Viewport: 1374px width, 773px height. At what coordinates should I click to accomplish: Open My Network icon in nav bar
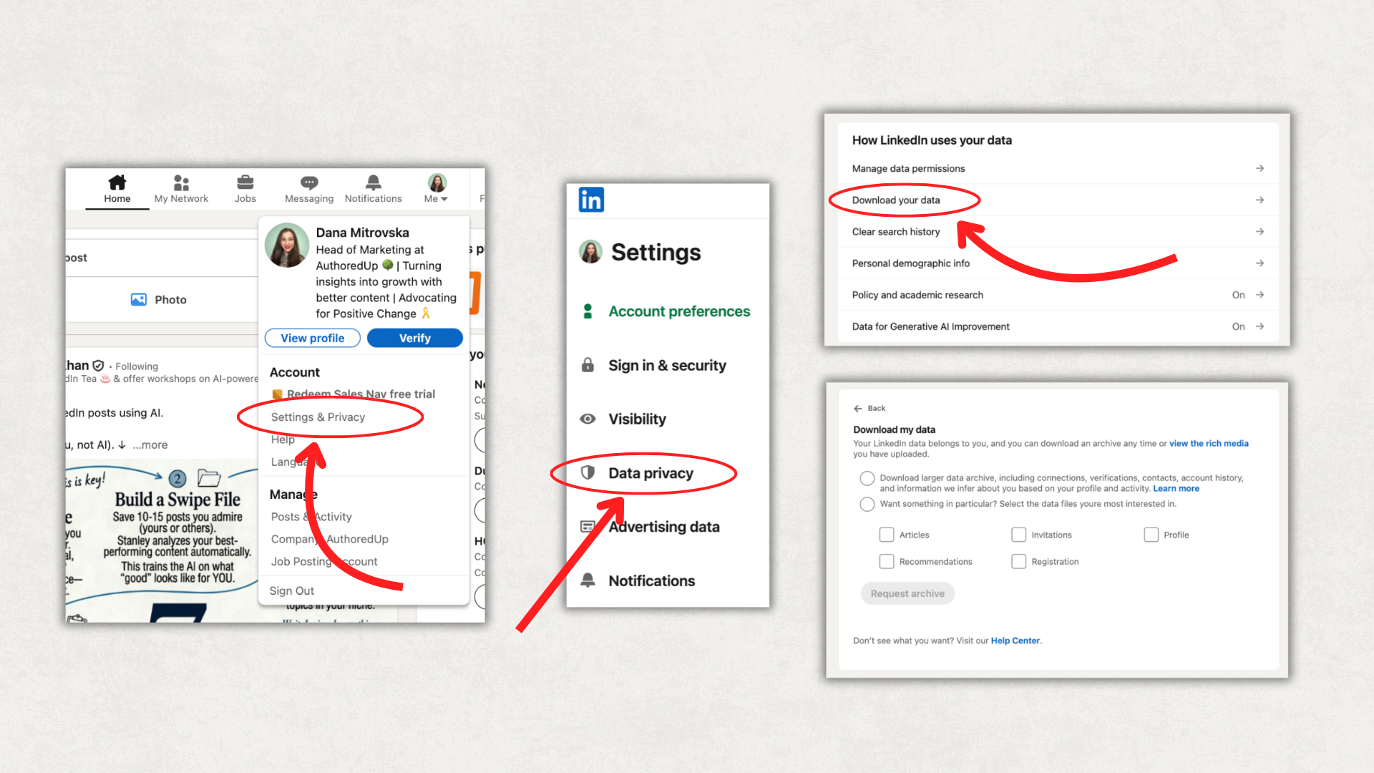tap(181, 183)
